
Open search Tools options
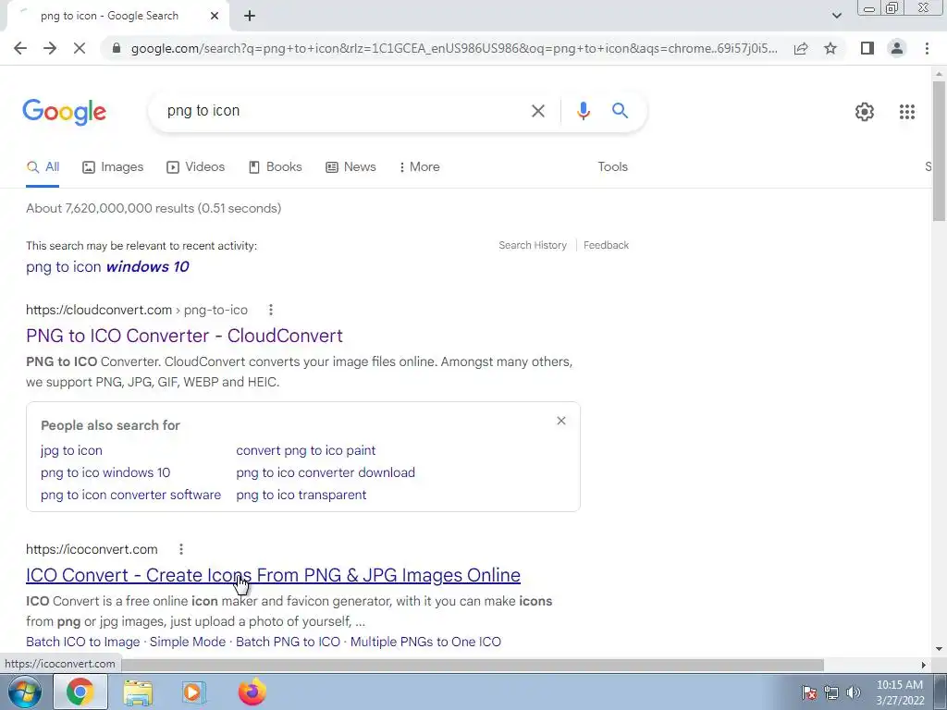click(x=612, y=167)
